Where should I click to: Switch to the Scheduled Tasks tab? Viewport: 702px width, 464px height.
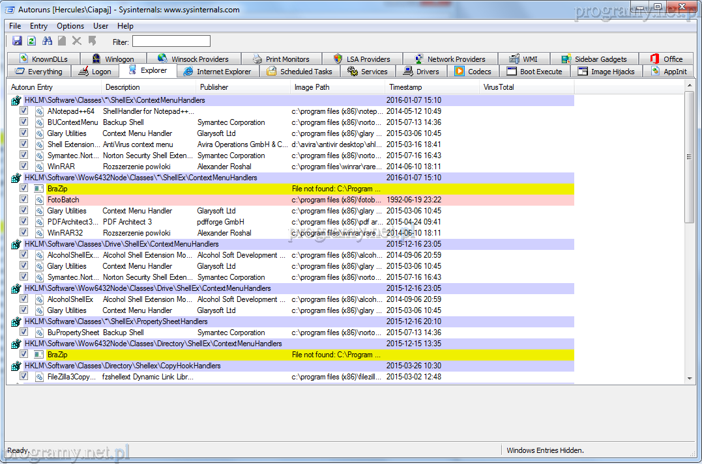[x=300, y=72]
